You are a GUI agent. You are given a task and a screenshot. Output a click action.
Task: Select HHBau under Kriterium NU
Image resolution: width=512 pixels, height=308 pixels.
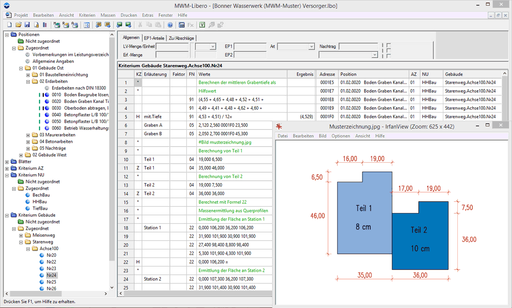(40, 202)
